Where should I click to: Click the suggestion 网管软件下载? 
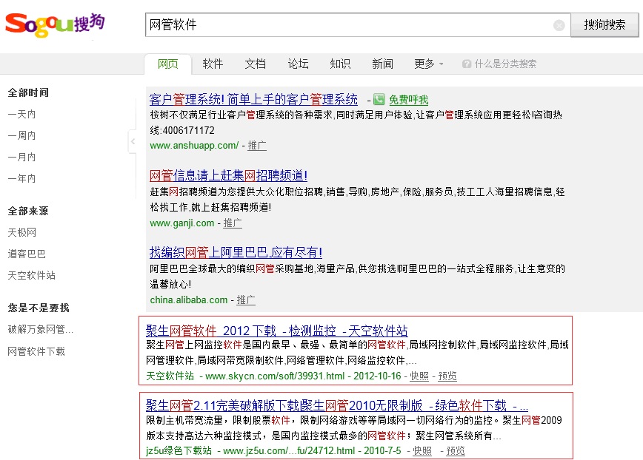(36, 351)
